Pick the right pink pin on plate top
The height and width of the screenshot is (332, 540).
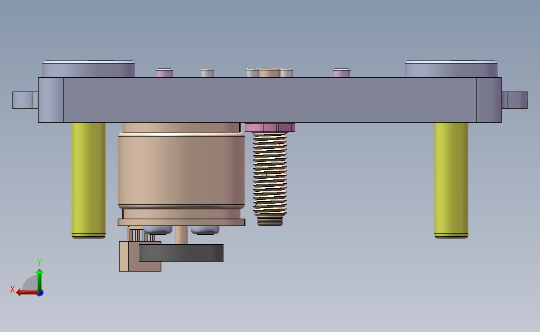point(342,73)
